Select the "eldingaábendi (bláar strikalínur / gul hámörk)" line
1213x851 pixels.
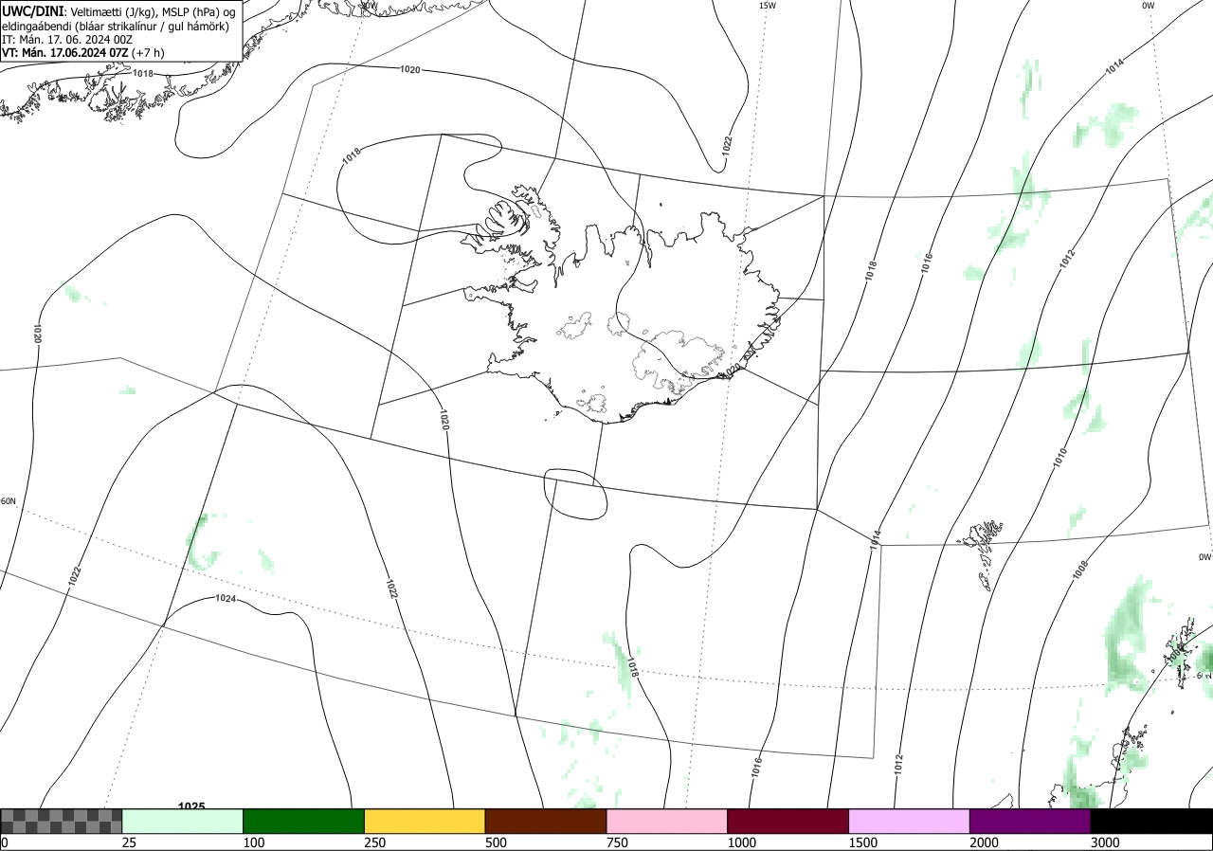[116, 25]
